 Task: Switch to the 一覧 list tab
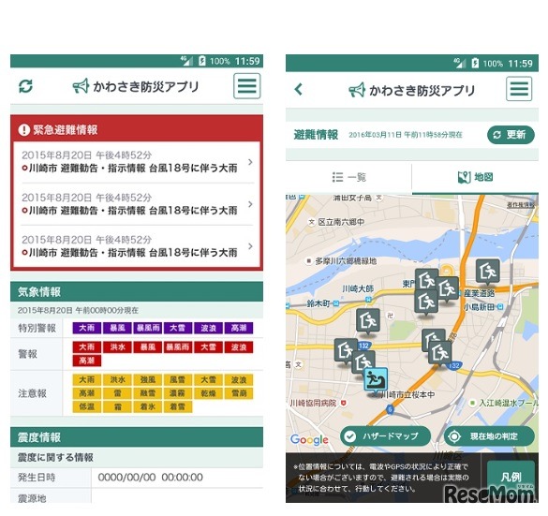pos(348,177)
